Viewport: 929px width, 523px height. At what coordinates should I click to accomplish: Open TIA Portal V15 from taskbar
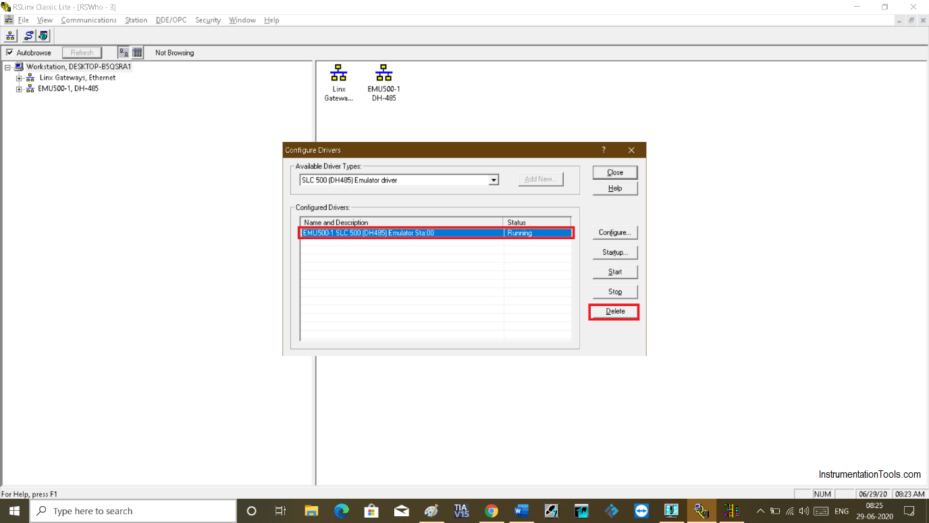click(461, 511)
